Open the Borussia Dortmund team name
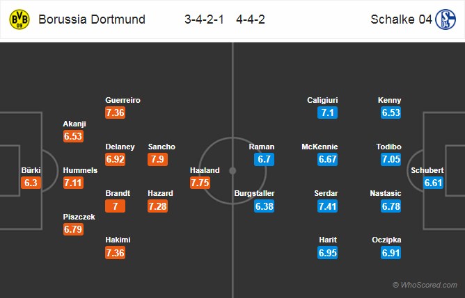Screen dimensions: 465x298 click(92, 19)
